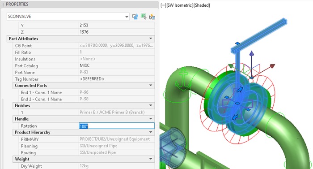Select the Fill Ratio value 1
The width and height of the screenshot is (313, 169).
80,52
